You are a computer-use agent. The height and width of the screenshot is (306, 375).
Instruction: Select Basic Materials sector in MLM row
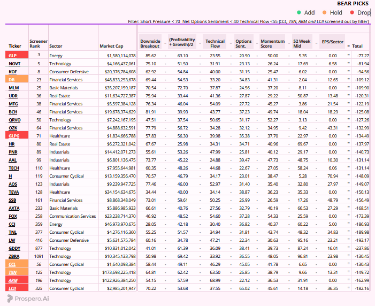coord(63,88)
